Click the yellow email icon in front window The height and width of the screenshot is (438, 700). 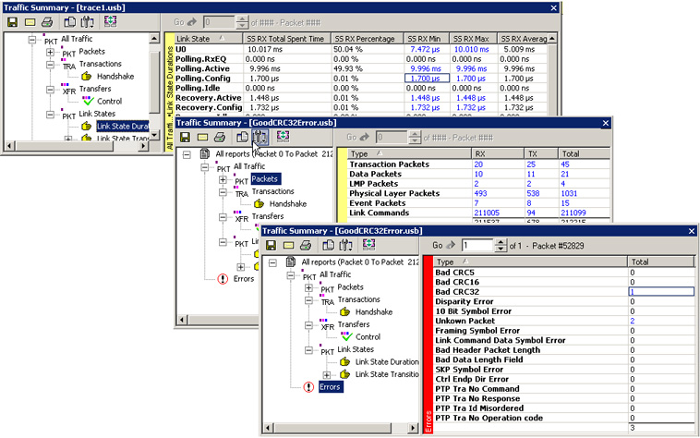pyautogui.click(x=291, y=245)
